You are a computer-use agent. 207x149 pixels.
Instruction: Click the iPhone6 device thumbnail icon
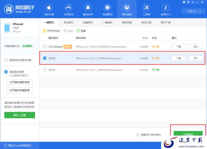click(7, 28)
